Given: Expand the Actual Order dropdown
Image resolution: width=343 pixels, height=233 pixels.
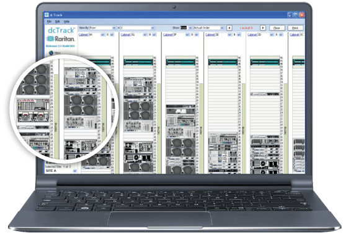Looking at the screenshot, I should point(222,28).
